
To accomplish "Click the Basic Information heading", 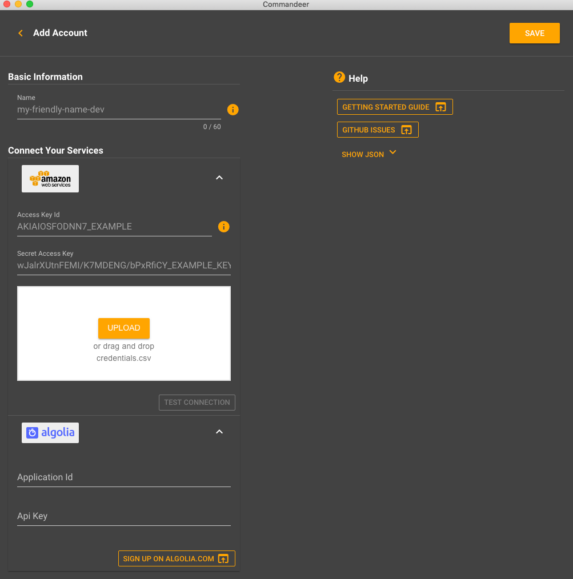I will pos(46,77).
